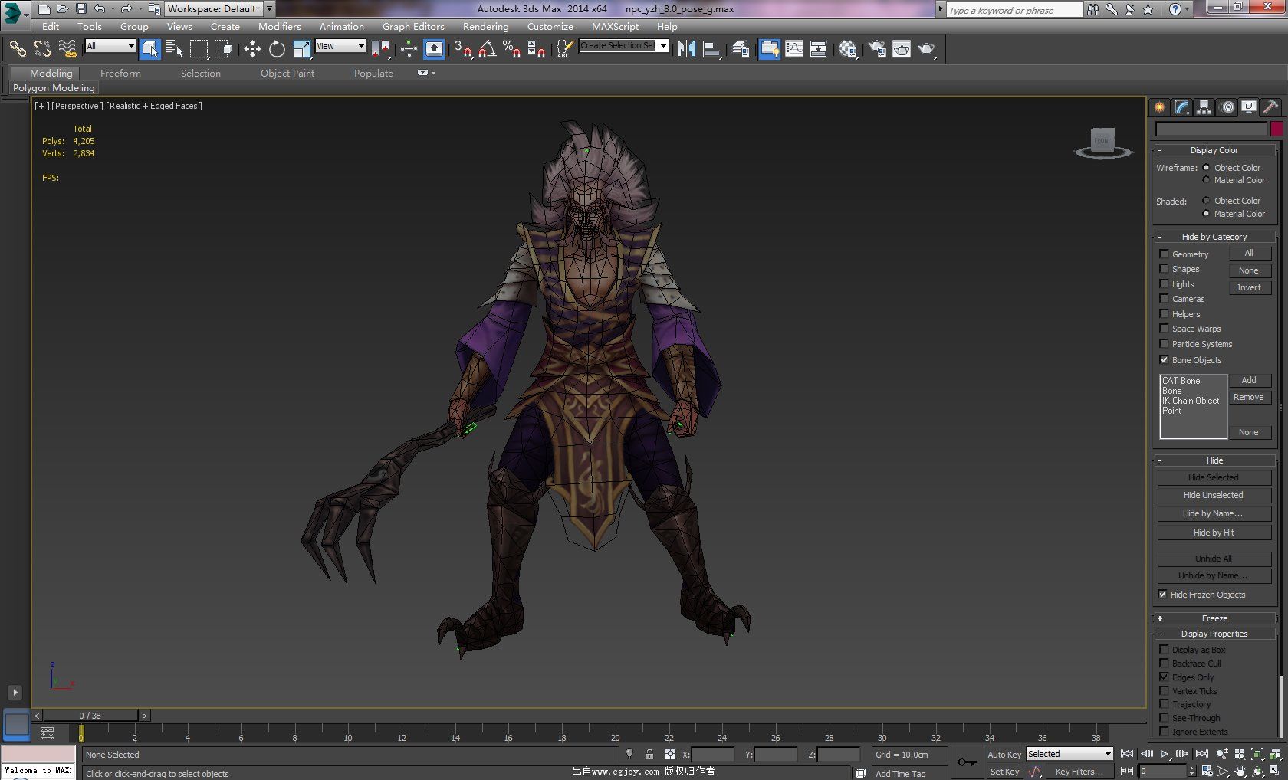The image size is (1288, 780).
Task: Click the Select and Link tool
Action: coord(18,49)
